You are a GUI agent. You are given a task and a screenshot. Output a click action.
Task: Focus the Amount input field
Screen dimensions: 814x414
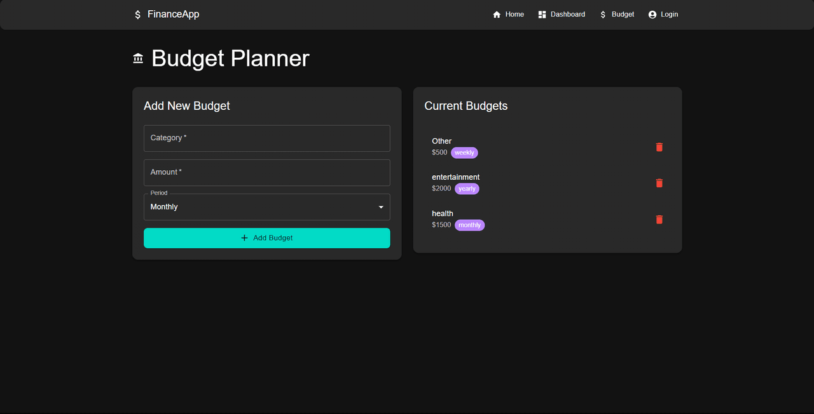click(x=266, y=173)
